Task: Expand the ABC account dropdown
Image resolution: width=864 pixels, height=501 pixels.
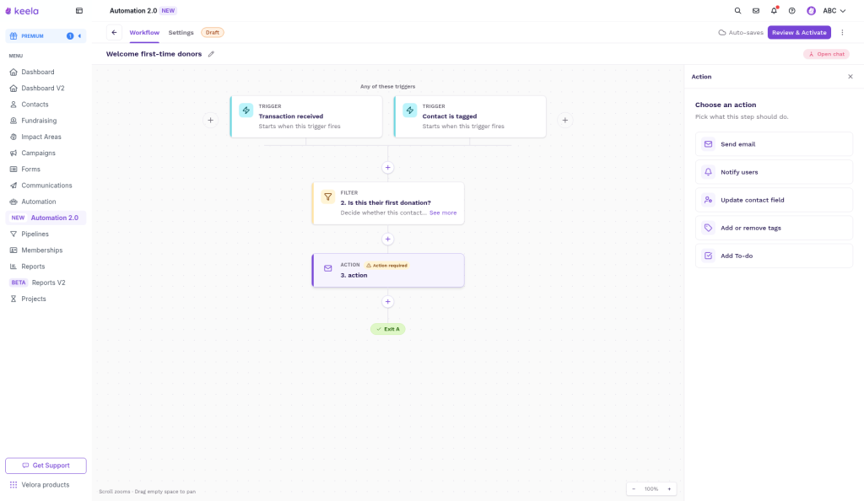Action: tap(834, 10)
